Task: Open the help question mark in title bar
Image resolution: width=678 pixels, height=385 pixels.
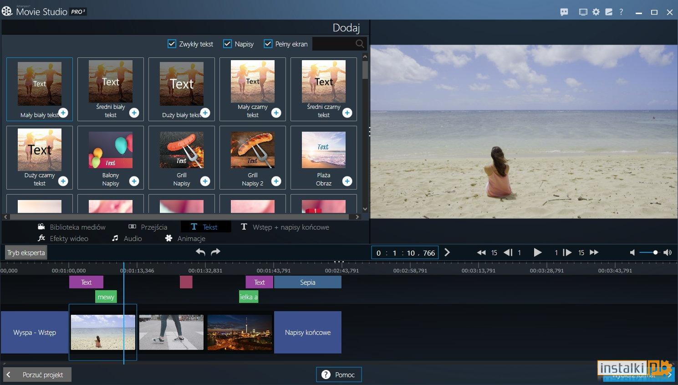Action: pos(621,12)
